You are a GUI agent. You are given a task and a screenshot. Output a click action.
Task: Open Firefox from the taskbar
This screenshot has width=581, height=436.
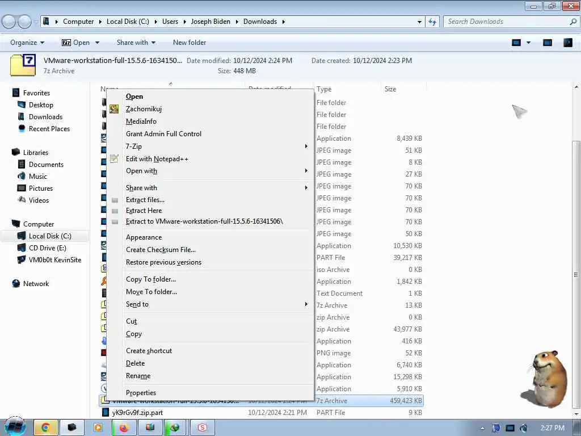pyautogui.click(x=123, y=427)
